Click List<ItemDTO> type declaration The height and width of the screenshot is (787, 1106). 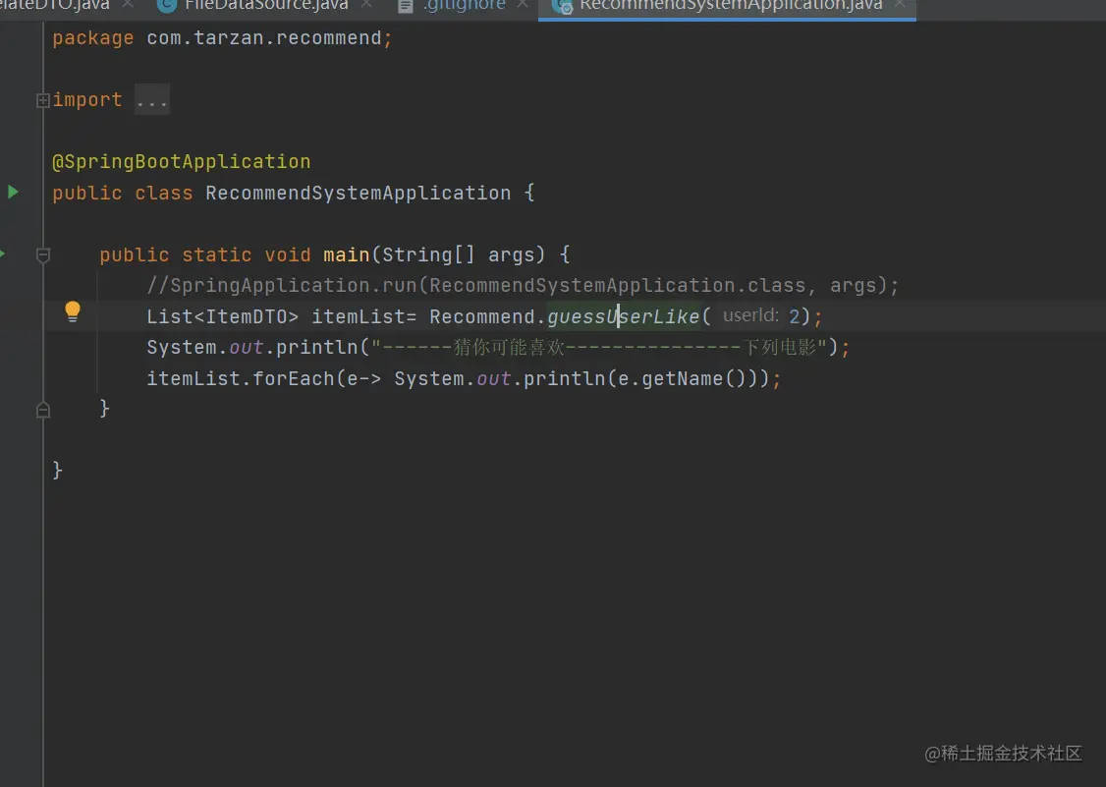pyautogui.click(x=223, y=317)
